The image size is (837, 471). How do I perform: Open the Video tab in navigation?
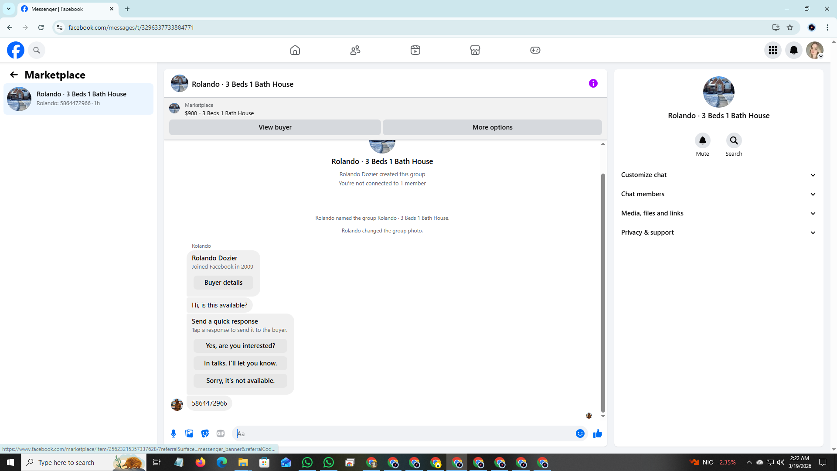(415, 50)
